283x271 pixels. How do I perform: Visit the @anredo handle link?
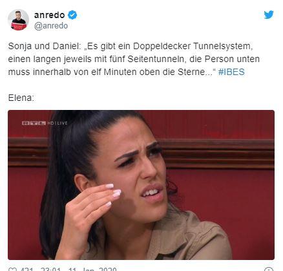tap(51, 26)
